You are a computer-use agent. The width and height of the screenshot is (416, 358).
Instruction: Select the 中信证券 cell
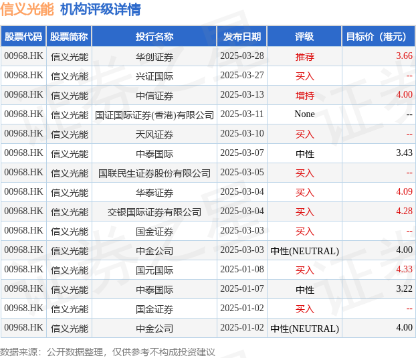coord(154,95)
